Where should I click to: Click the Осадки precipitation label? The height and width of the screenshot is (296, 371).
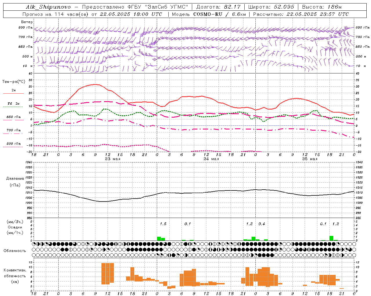[x=15, y=227]
